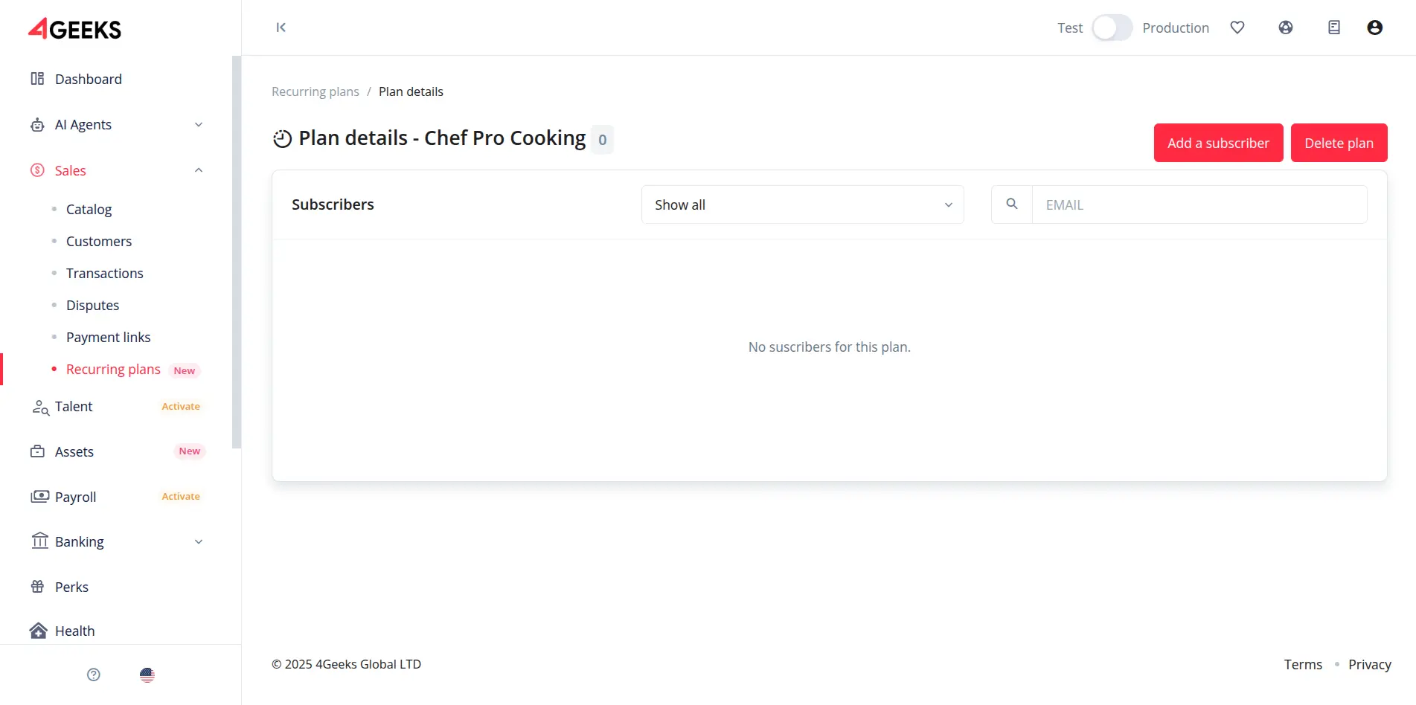The image size is (1416, 705).
Task: Click the sidebar vertical scrollbar
Action: click(x=237, y=253)
